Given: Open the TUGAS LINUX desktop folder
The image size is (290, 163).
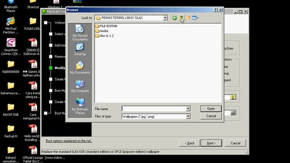Looking at the screenshot, I should tap(33, 24).
